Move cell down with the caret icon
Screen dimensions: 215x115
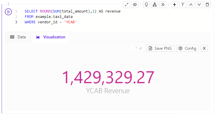pyautogui.click(x=199, y=5)
